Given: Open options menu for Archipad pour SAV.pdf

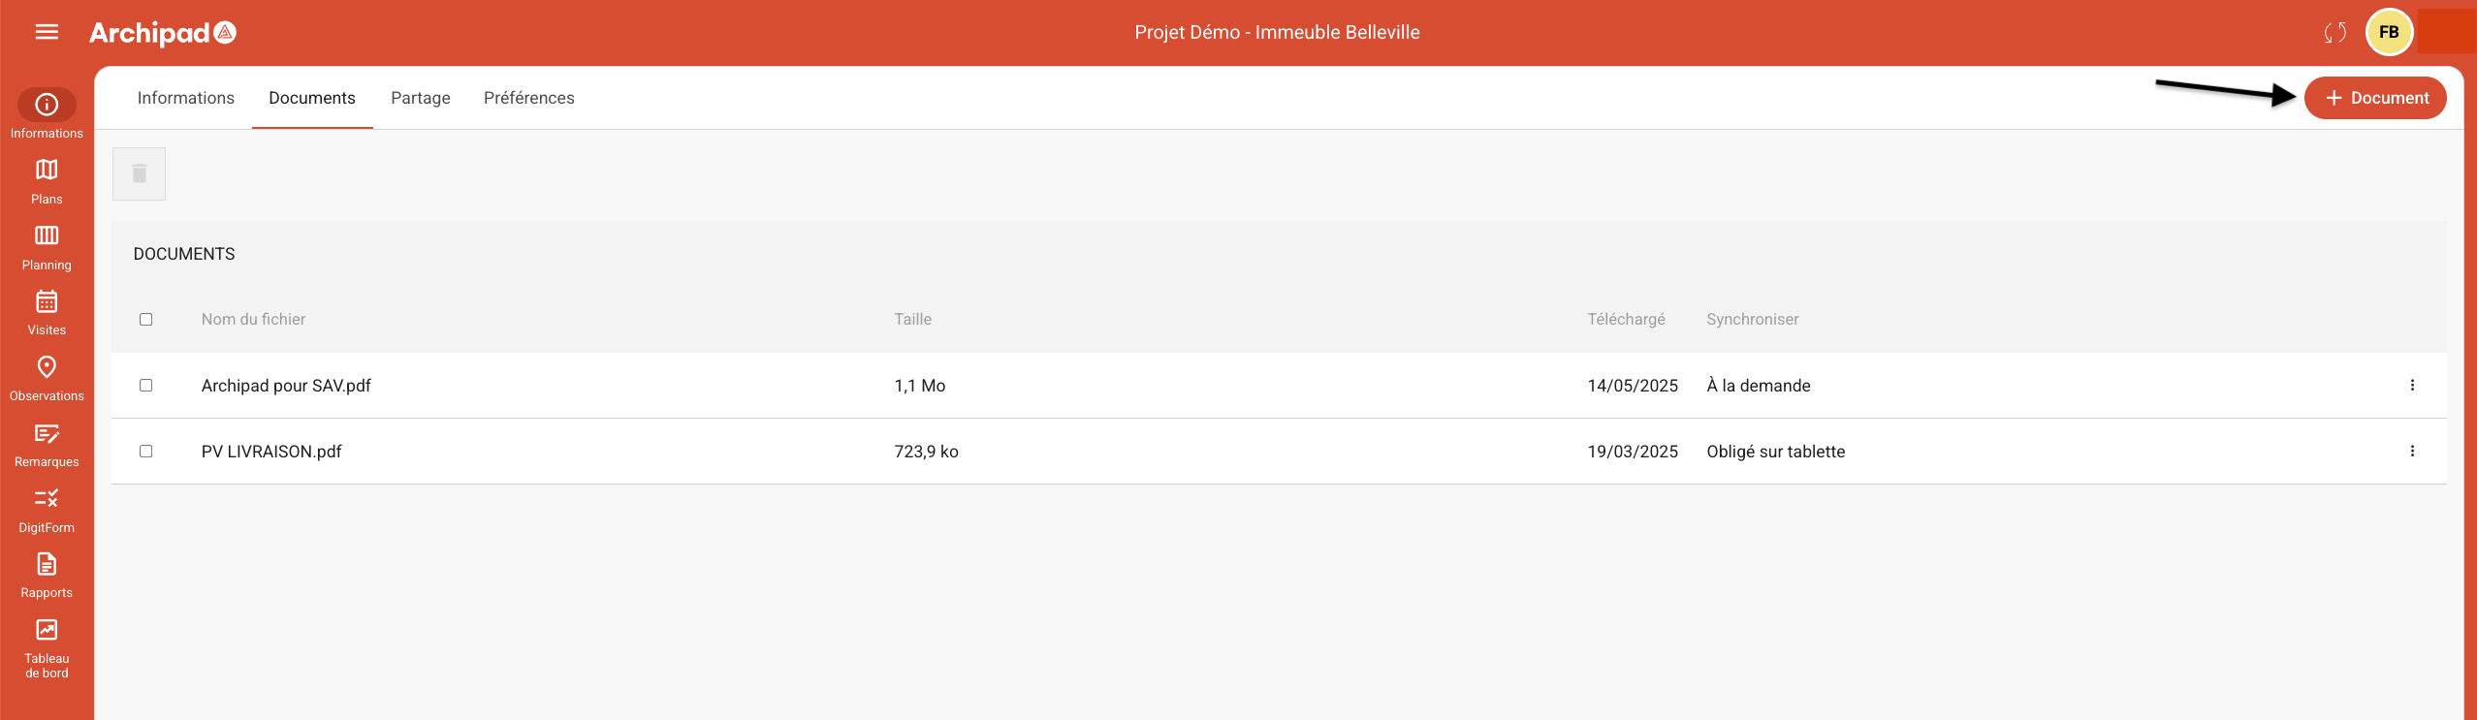Looking at the screenshot, I should coord(2412,386).
